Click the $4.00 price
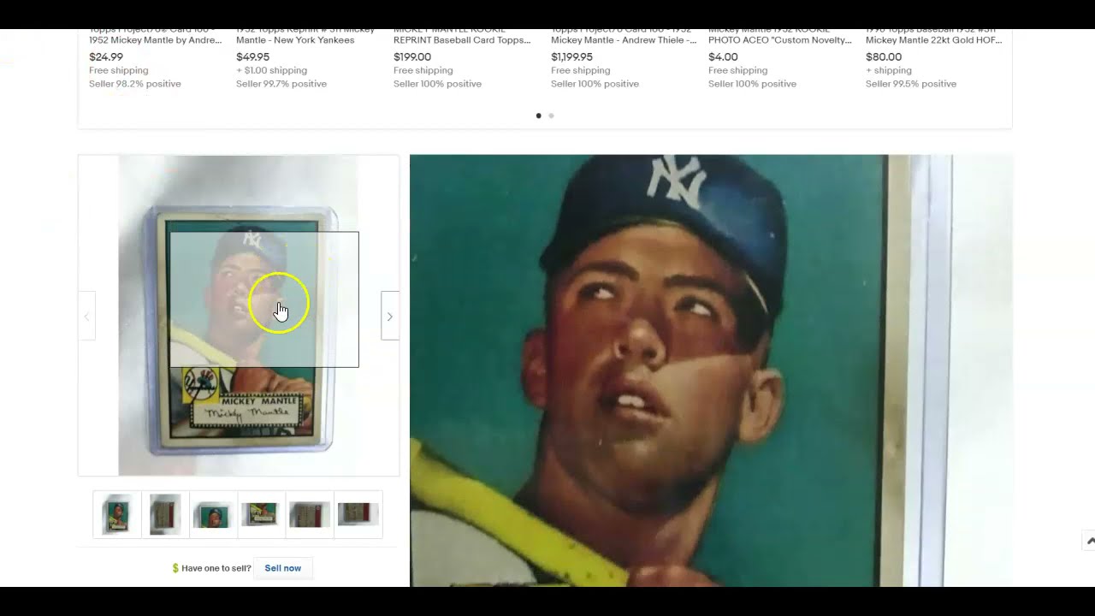This screenshot has height=616, width=1095. tap(723, 57)
